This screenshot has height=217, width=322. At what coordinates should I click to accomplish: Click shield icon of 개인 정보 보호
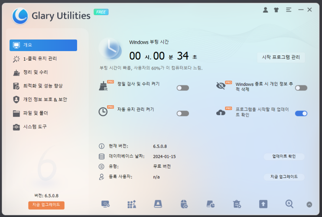click(x=16, y=100)
